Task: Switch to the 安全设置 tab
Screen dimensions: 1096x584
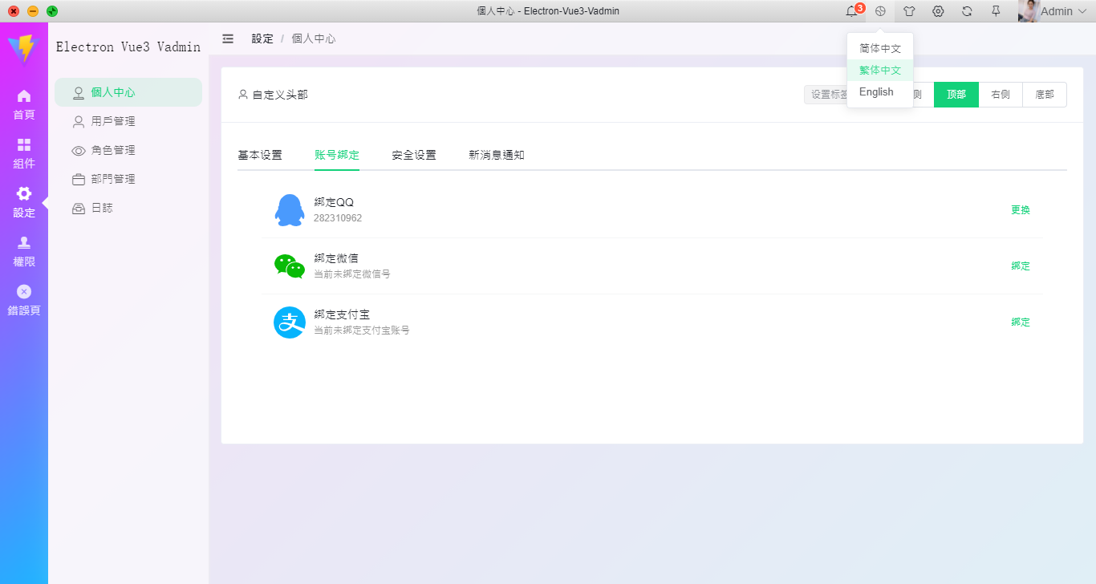Action: tap(412, 155)
